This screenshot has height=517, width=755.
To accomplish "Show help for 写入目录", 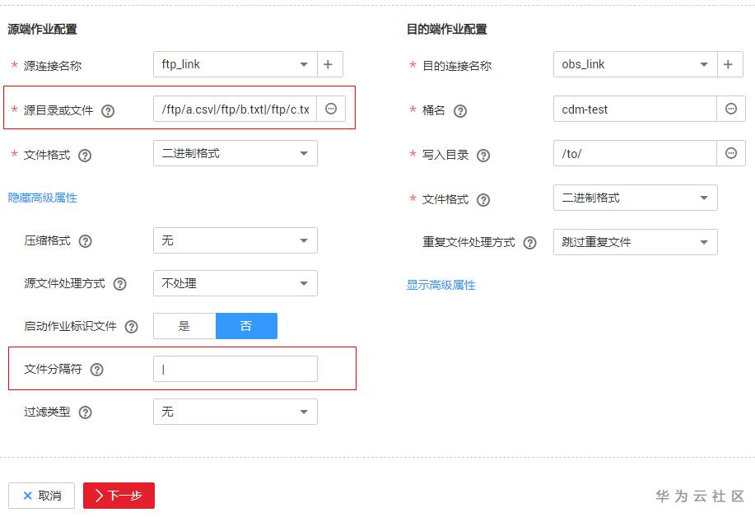I will [483, 156].
